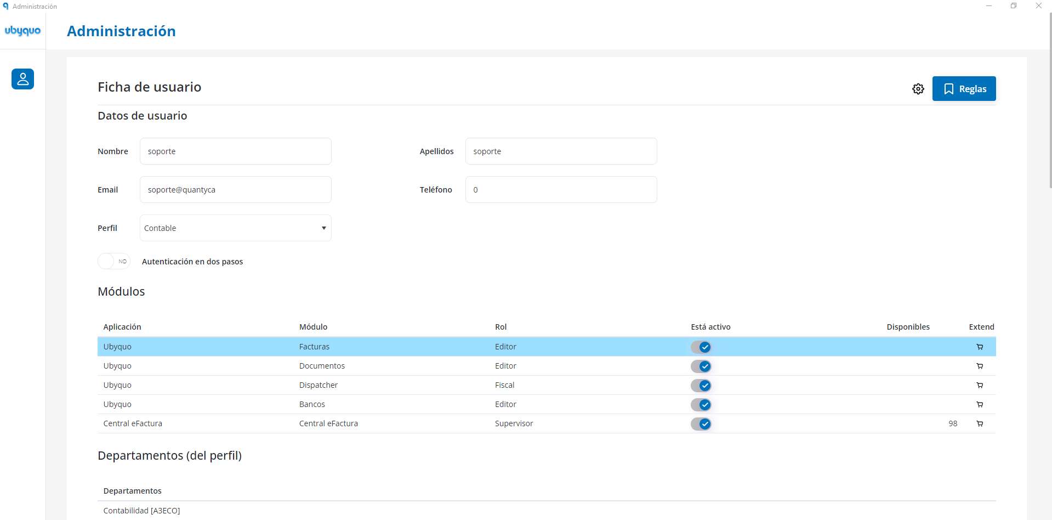Select the Facturas module cell

pyautogui.click(x=314, y=347)
